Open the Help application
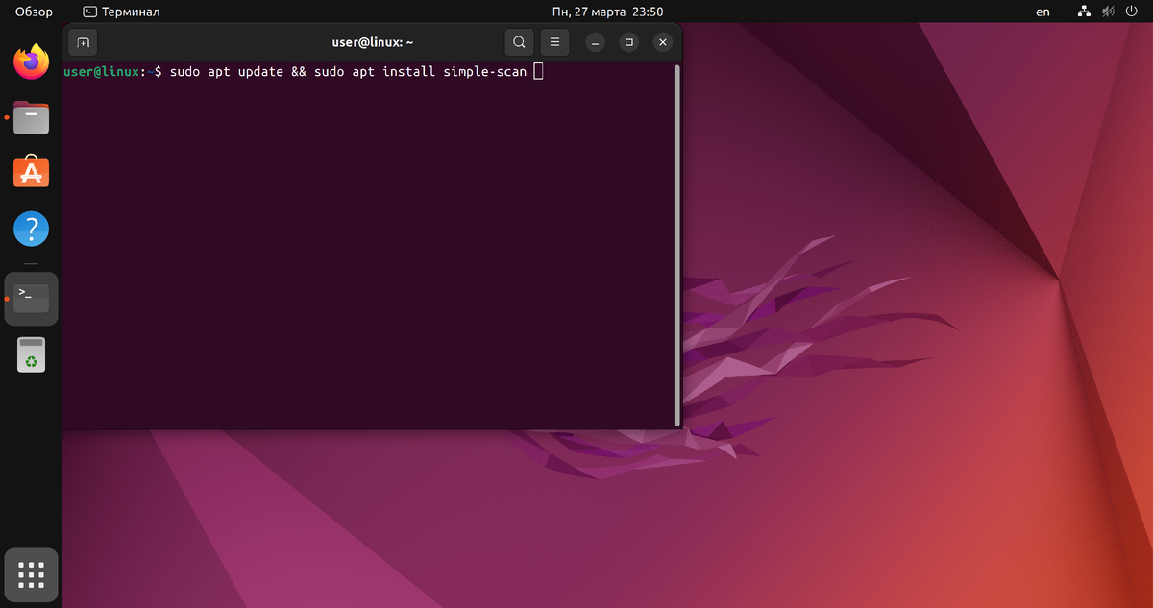1153x608 pixels. [x=31, y=229]
